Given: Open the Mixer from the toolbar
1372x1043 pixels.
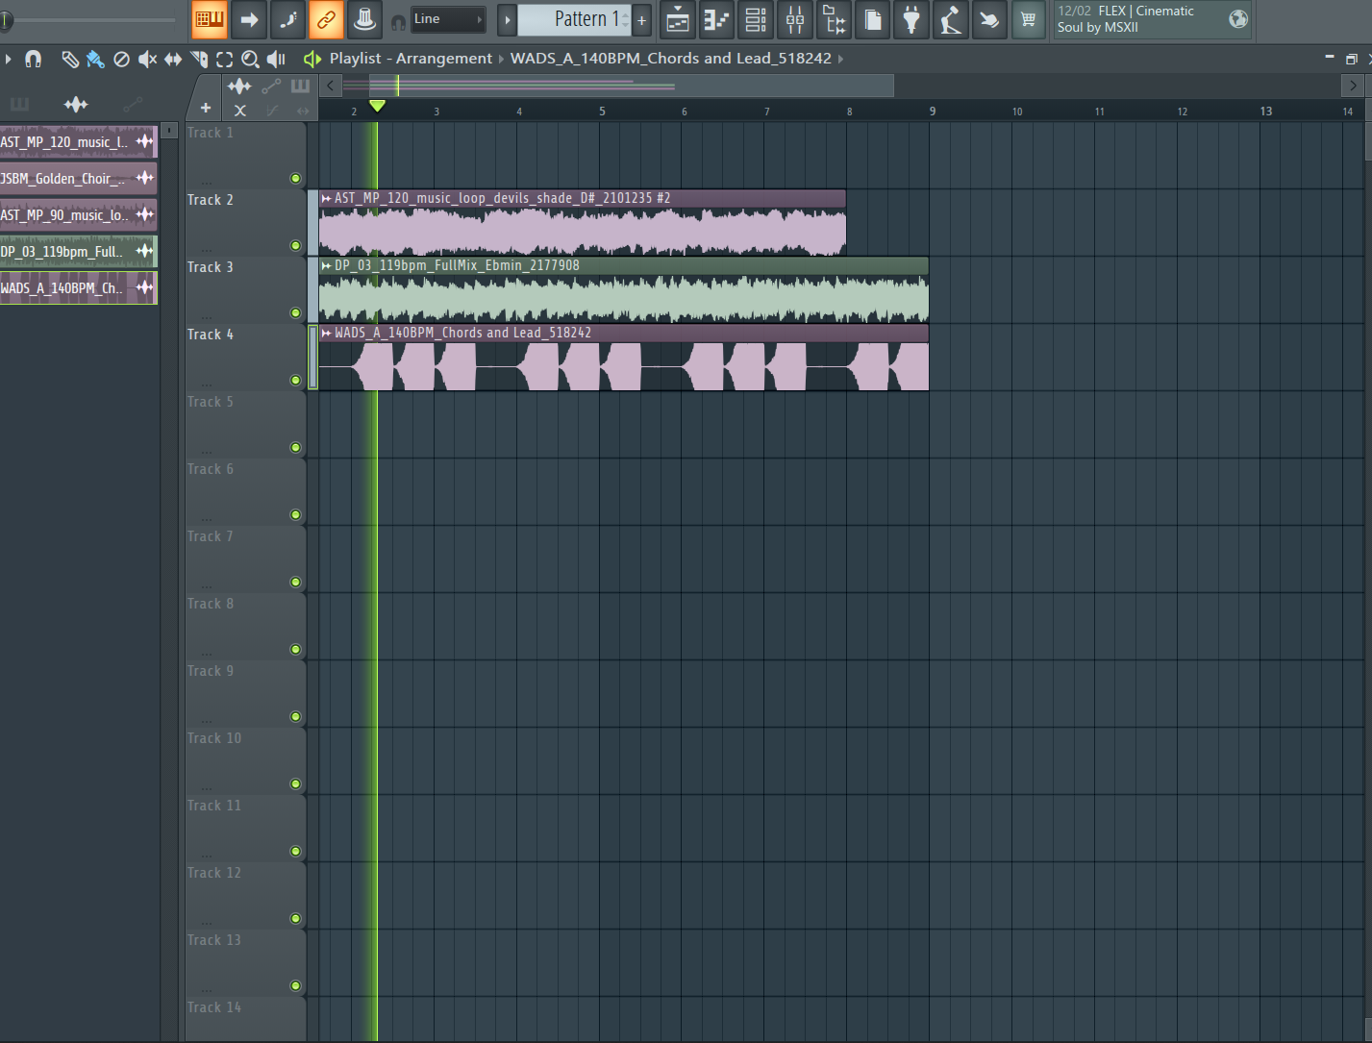Looking at the screenshot, I should pos(795,19).
